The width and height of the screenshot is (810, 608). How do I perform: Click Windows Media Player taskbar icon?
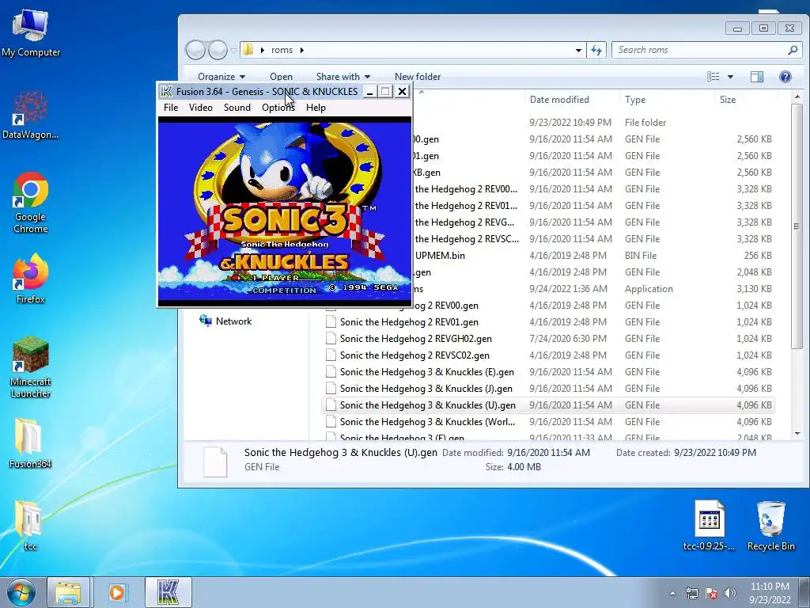pyautogui.click(x=117, y=592)
